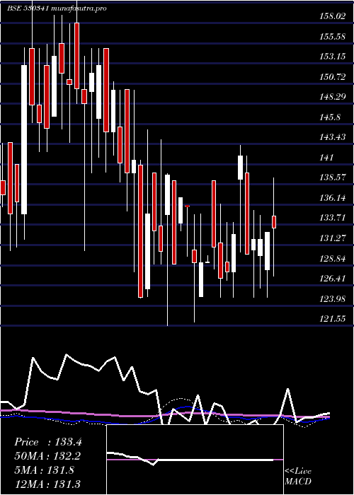Select the 136.14 price axis label

pyautogui.click(x=333, y=198)
